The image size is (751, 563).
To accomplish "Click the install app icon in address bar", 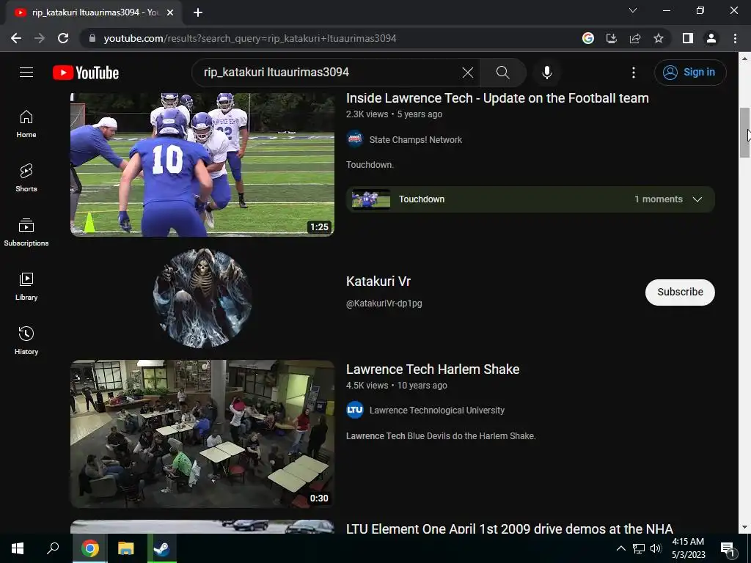I will point(612,38).
